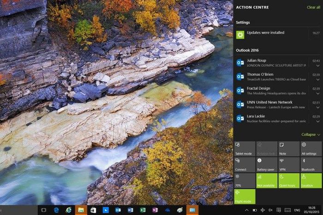Expand the UNN United News Network notification
This screenshot has width=323, height=215.
pos(318,108)
